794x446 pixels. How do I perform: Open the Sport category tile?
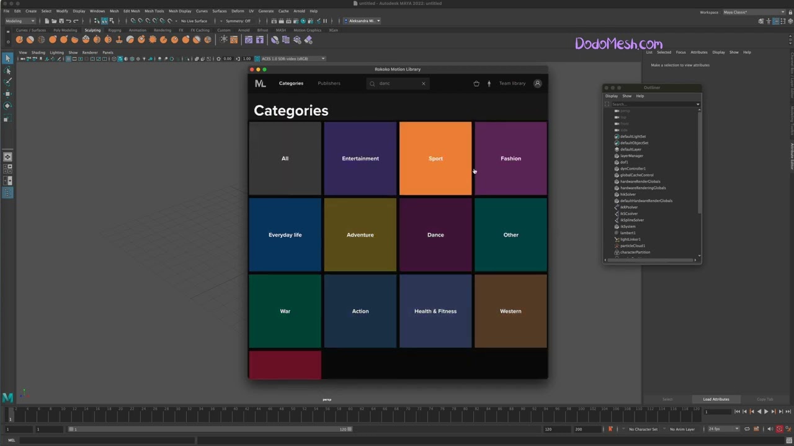tap(435, 159)
